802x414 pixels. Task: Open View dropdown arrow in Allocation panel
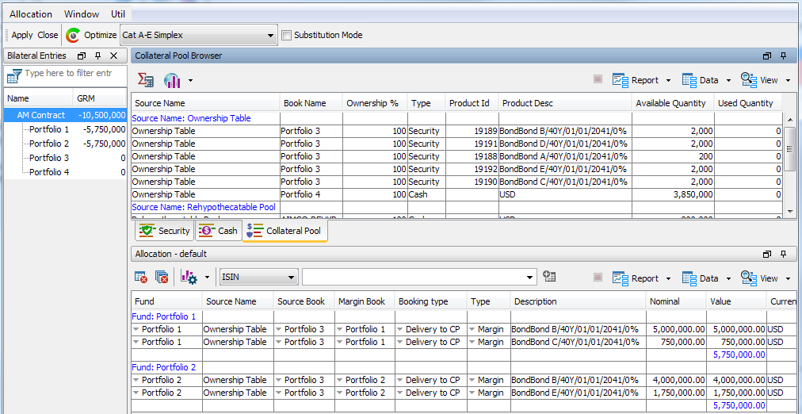pos(788,278)
